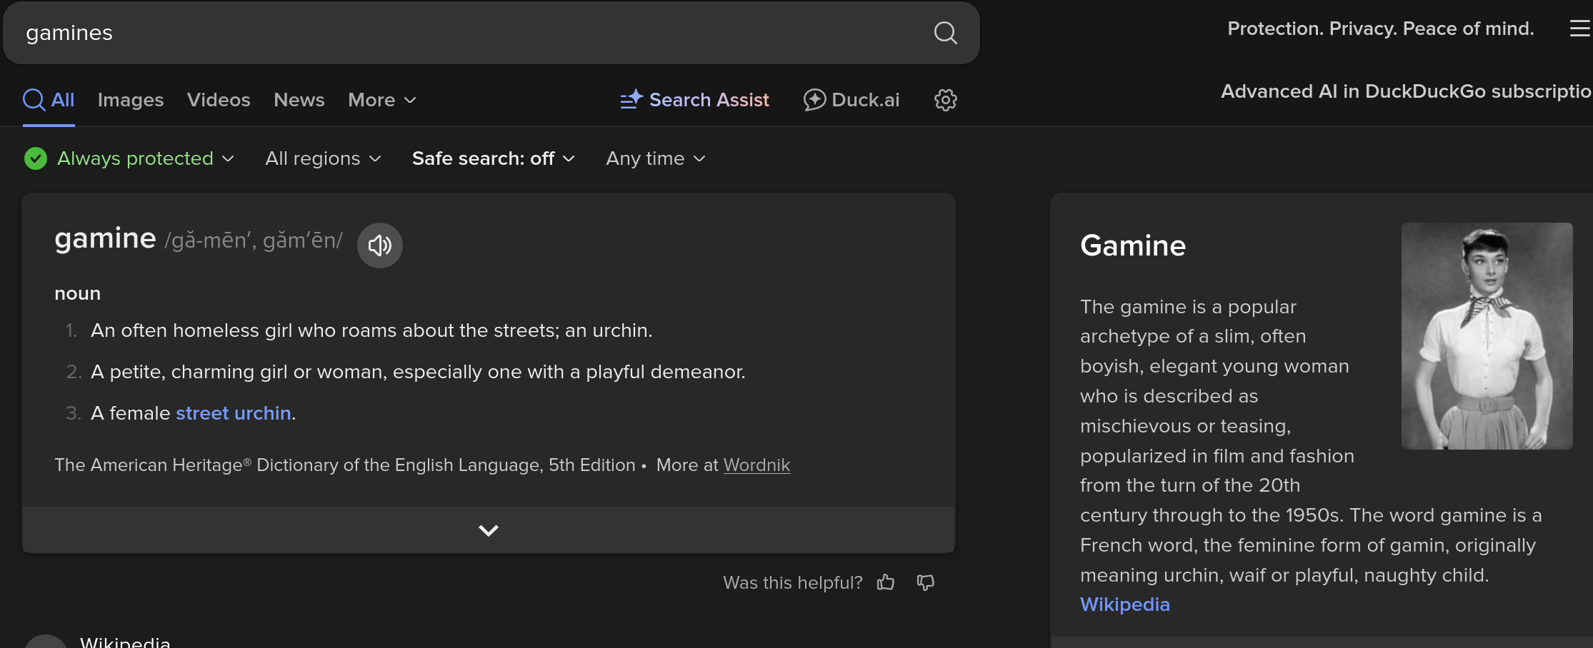This screenshot has height=648, width=1593.
Task: Click the American Heritage Dictionary source text
Action: pyautogui.click(x=345, y=465)
